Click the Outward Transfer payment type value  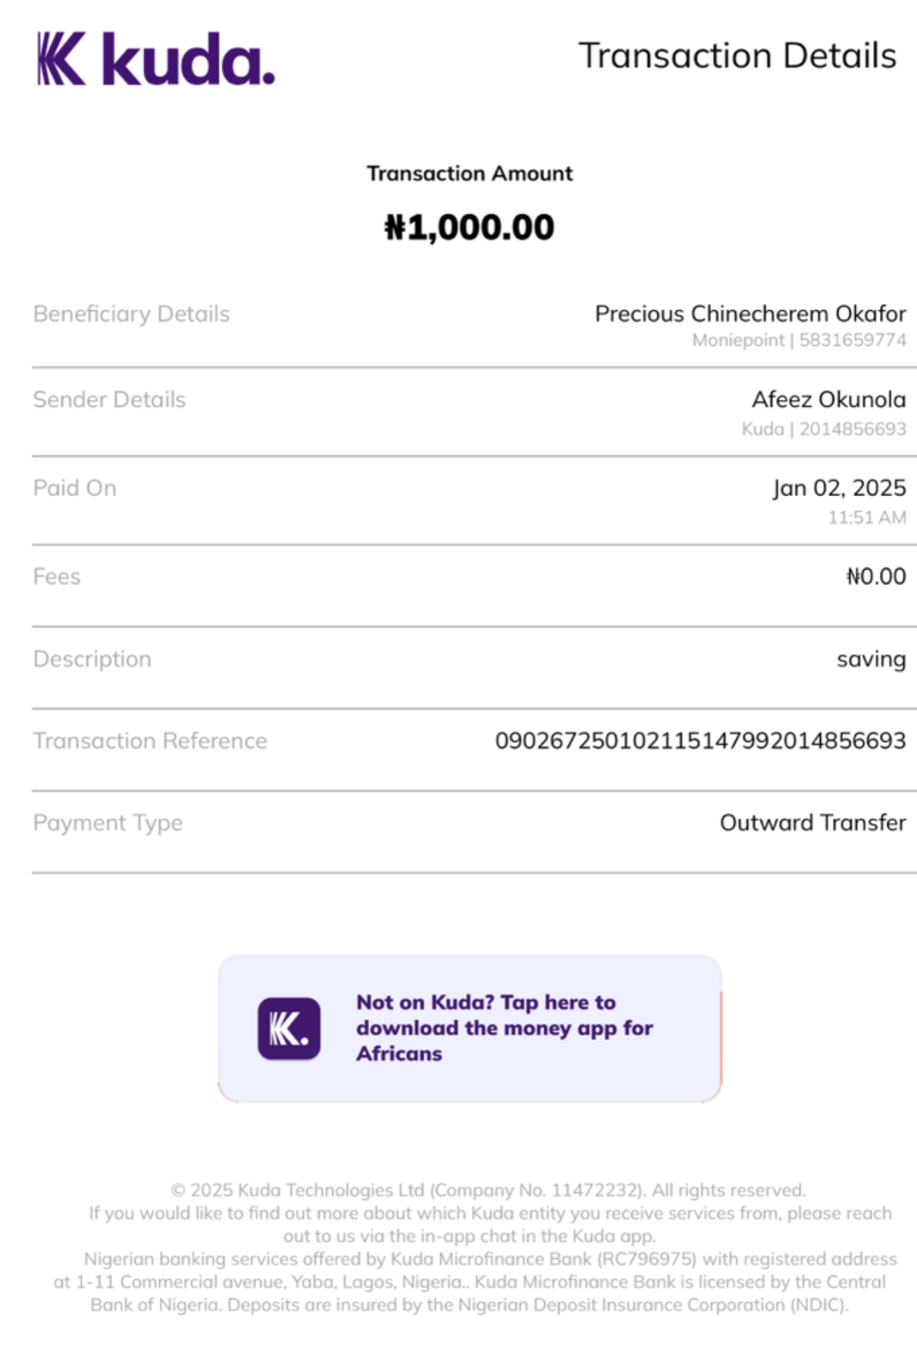tap(812, 823)
